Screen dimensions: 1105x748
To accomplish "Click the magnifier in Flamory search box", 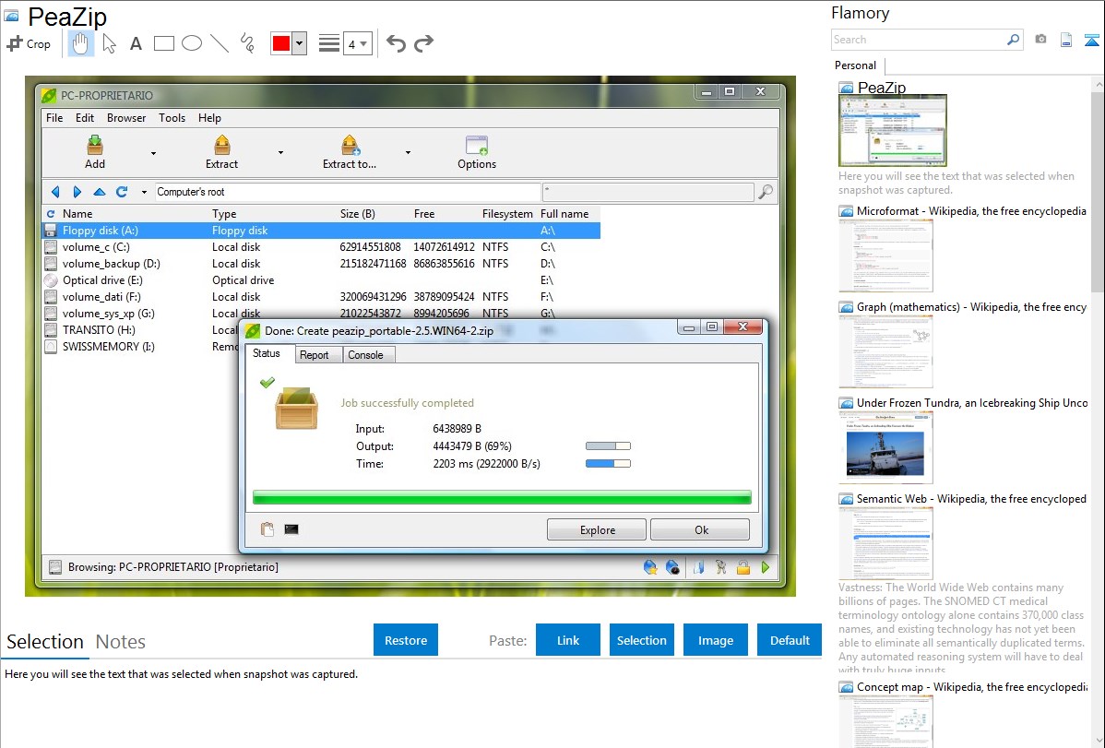I will [x=1013, y=40].
